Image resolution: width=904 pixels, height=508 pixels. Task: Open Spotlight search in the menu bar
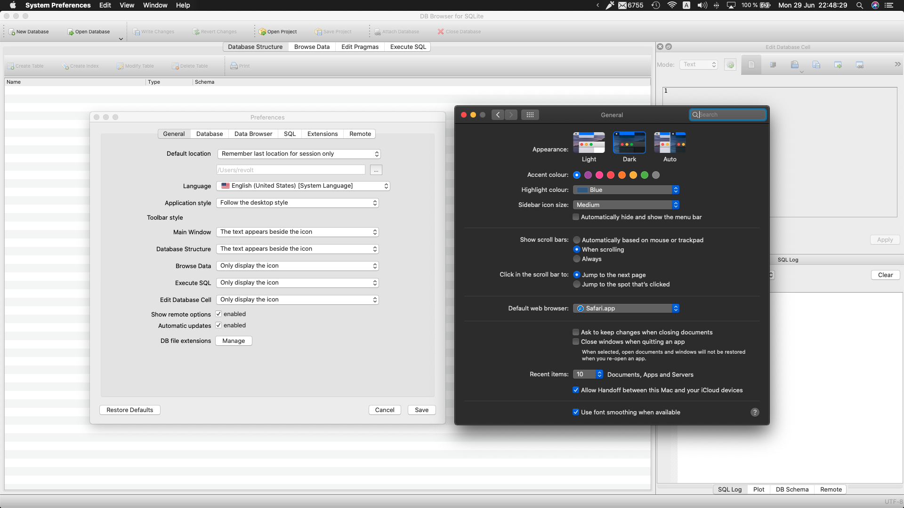pyautogui.click(x=859, y=5)
